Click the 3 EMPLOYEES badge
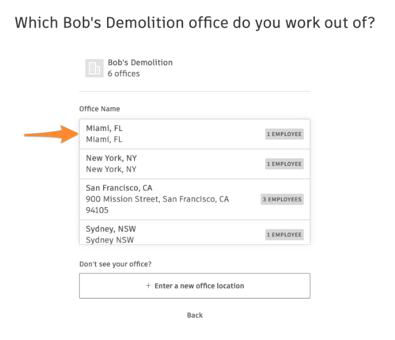 click(282, 199)
